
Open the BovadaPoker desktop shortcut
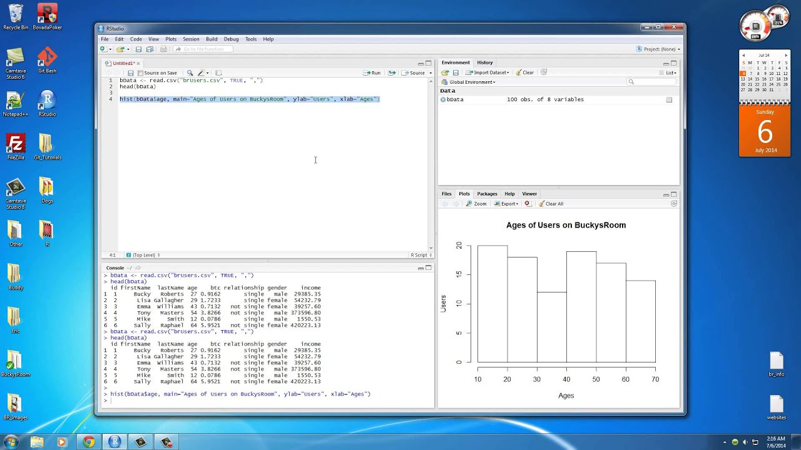[x=48, y=17]
